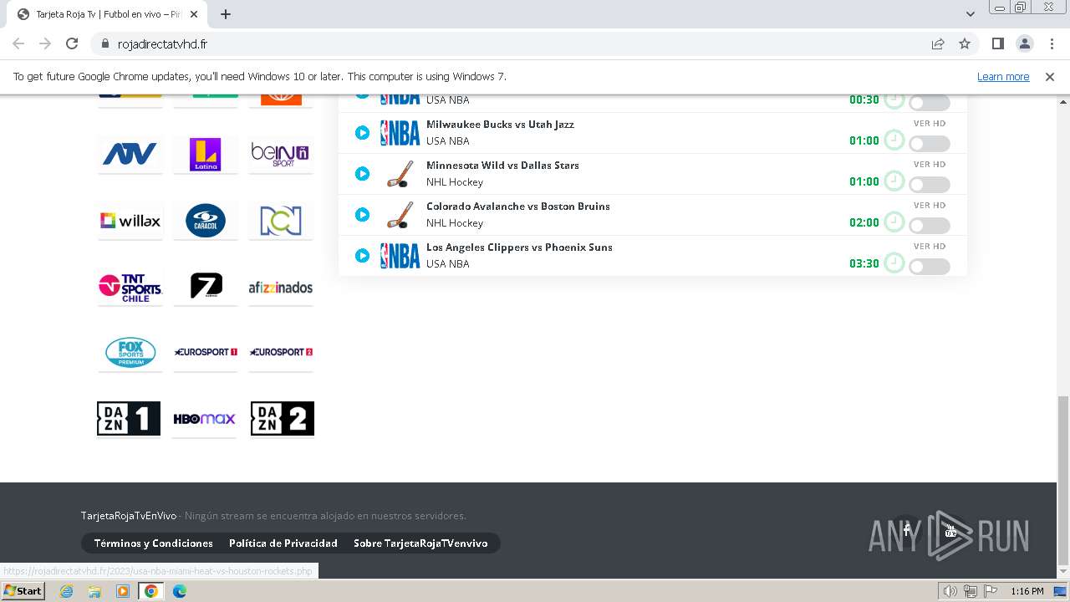
Task: Click the clock icon next to 01:00 Bucks vs Jazz
Action: point(894,140)
